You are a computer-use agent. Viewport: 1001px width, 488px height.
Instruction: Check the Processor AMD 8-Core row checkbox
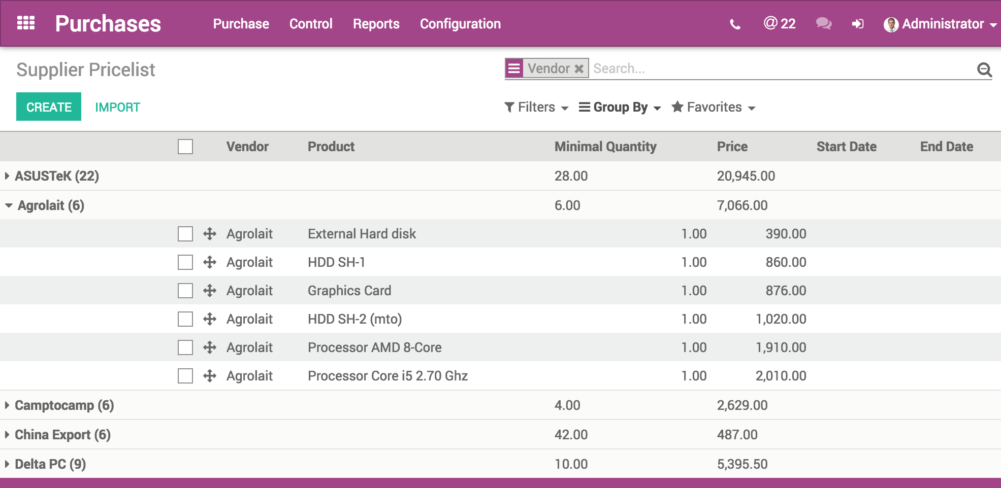click(x=185, y=347)
